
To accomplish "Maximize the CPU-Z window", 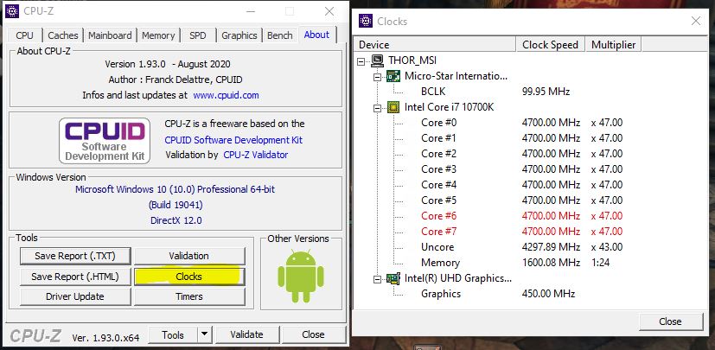I will tap(290, 11).
